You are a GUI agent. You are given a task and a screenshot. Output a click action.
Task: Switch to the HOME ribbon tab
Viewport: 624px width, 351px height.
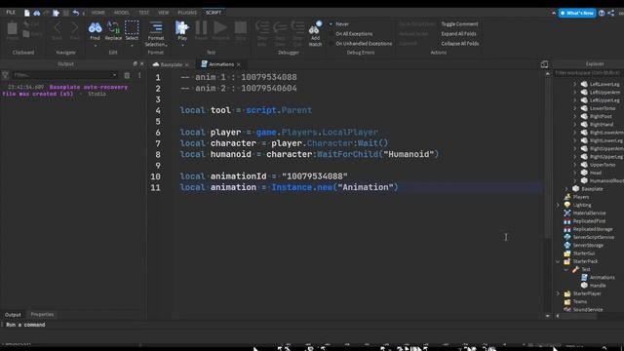[x=98, y=13]
